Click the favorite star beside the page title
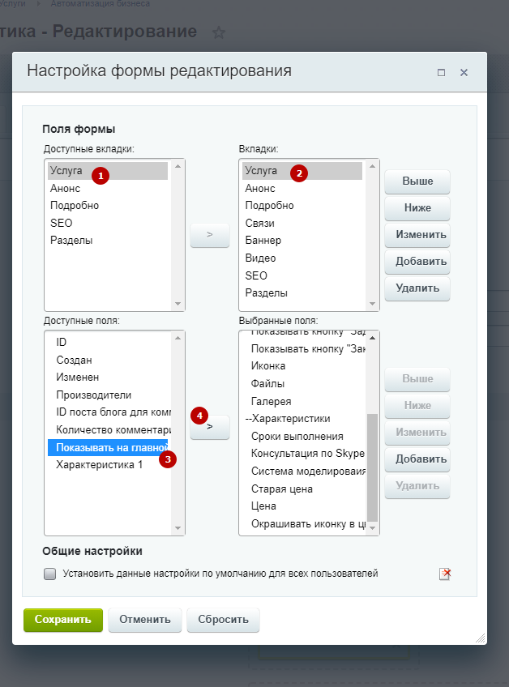Image resolution: width=509 pixels, height=687 pixels. (218, 32)
